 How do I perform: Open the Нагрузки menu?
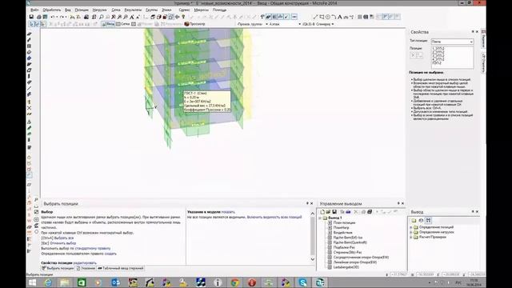(x=99, y=10)
